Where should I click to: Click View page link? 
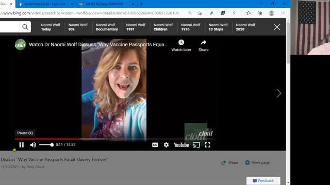(x=257, y=162)
